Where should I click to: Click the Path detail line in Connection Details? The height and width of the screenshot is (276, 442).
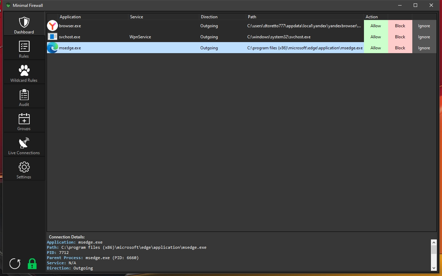click(127, 247)
